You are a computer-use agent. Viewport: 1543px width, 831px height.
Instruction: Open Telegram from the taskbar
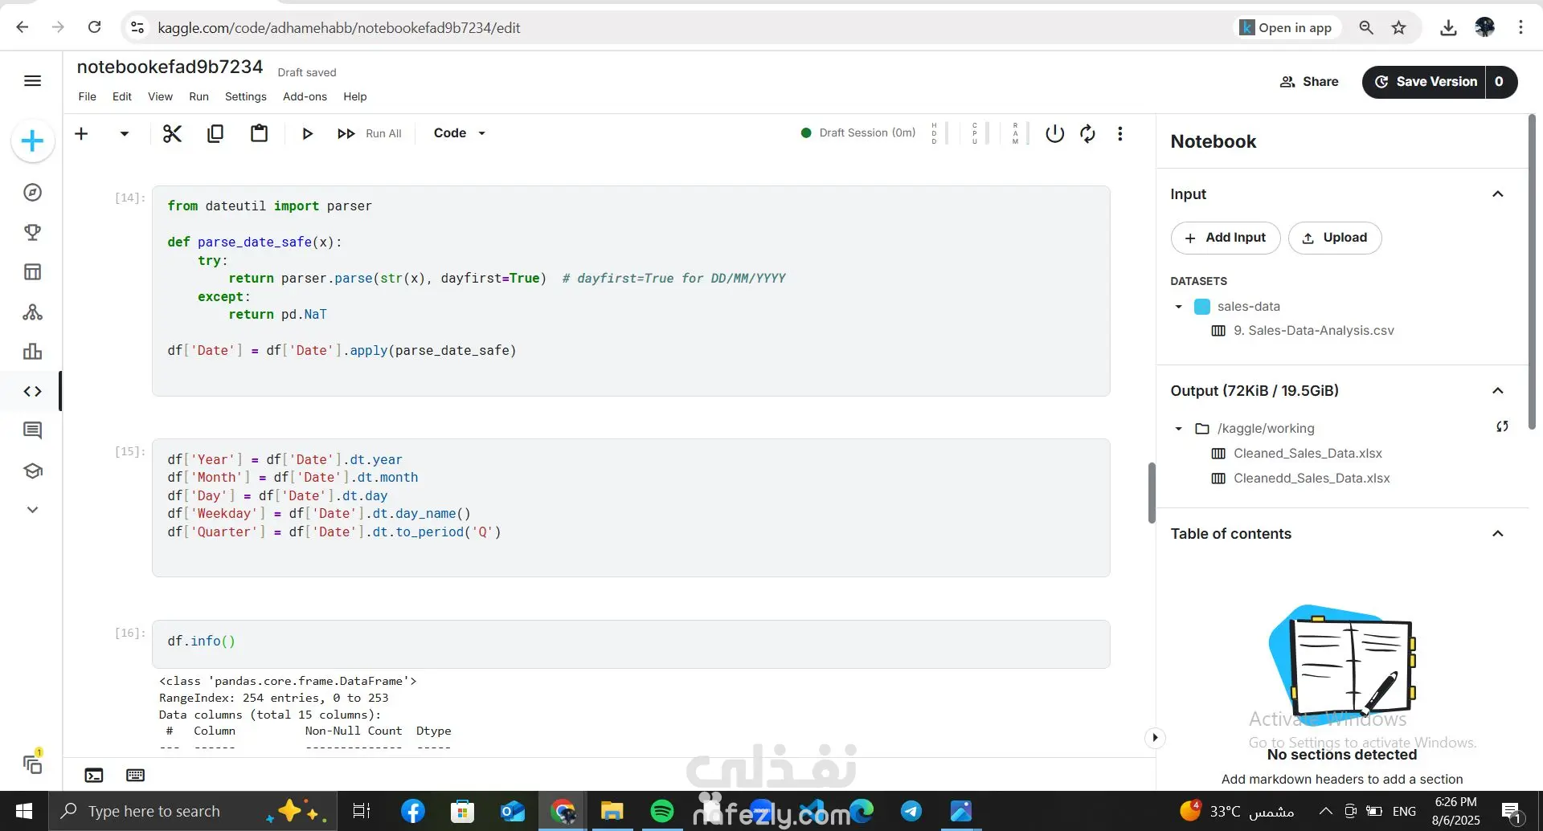tap(911, 811)
